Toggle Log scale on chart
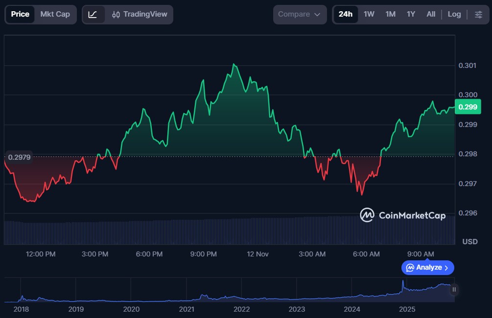The image size is (492, 318). coord(454,15)
